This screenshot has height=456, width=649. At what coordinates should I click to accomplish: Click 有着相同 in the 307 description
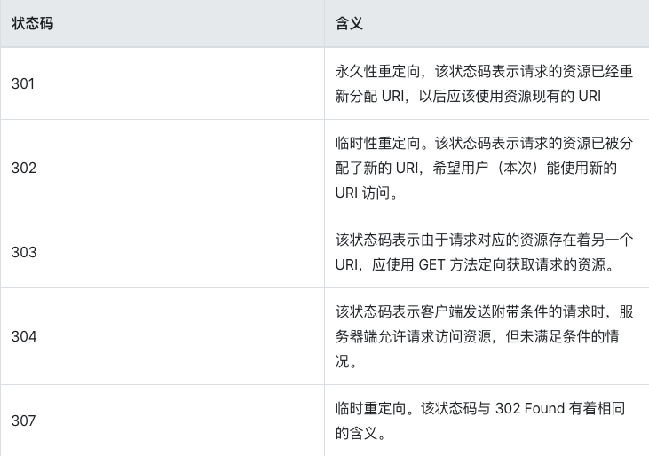point(604,409)
